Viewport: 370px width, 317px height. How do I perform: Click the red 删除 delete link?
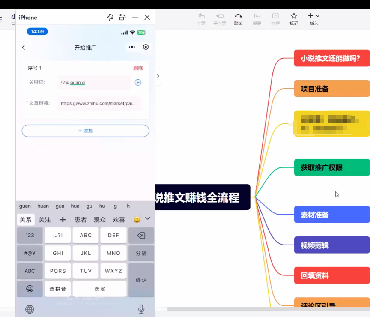[138, 68]
